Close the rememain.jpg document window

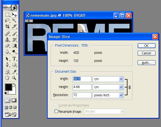(129, 16)
